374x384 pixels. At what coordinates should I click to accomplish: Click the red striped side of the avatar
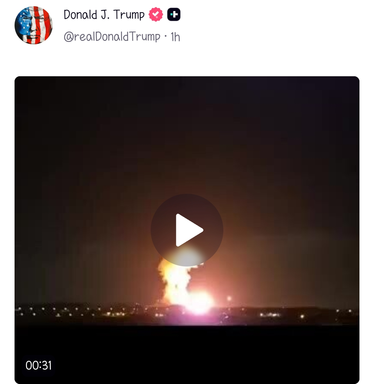pos(44,25)
